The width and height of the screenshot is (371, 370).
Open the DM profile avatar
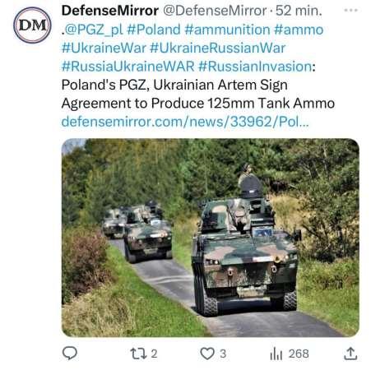[x=32, y=25]
